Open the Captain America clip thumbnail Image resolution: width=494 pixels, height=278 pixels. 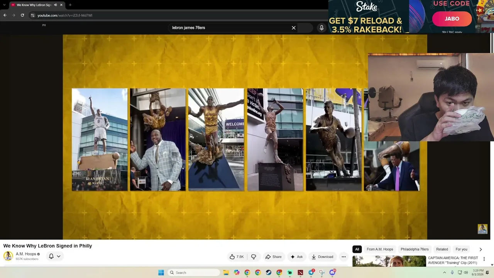pos(389,261)
